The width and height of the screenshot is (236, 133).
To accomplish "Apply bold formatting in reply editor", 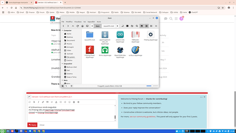I will 34,102.
